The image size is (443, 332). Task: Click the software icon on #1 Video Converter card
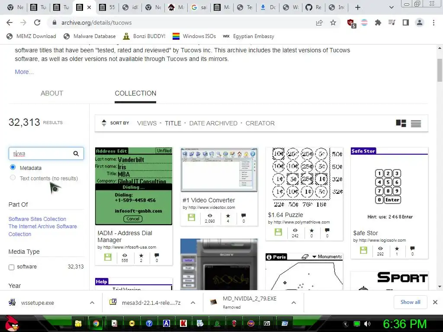[x=192, y=217]
